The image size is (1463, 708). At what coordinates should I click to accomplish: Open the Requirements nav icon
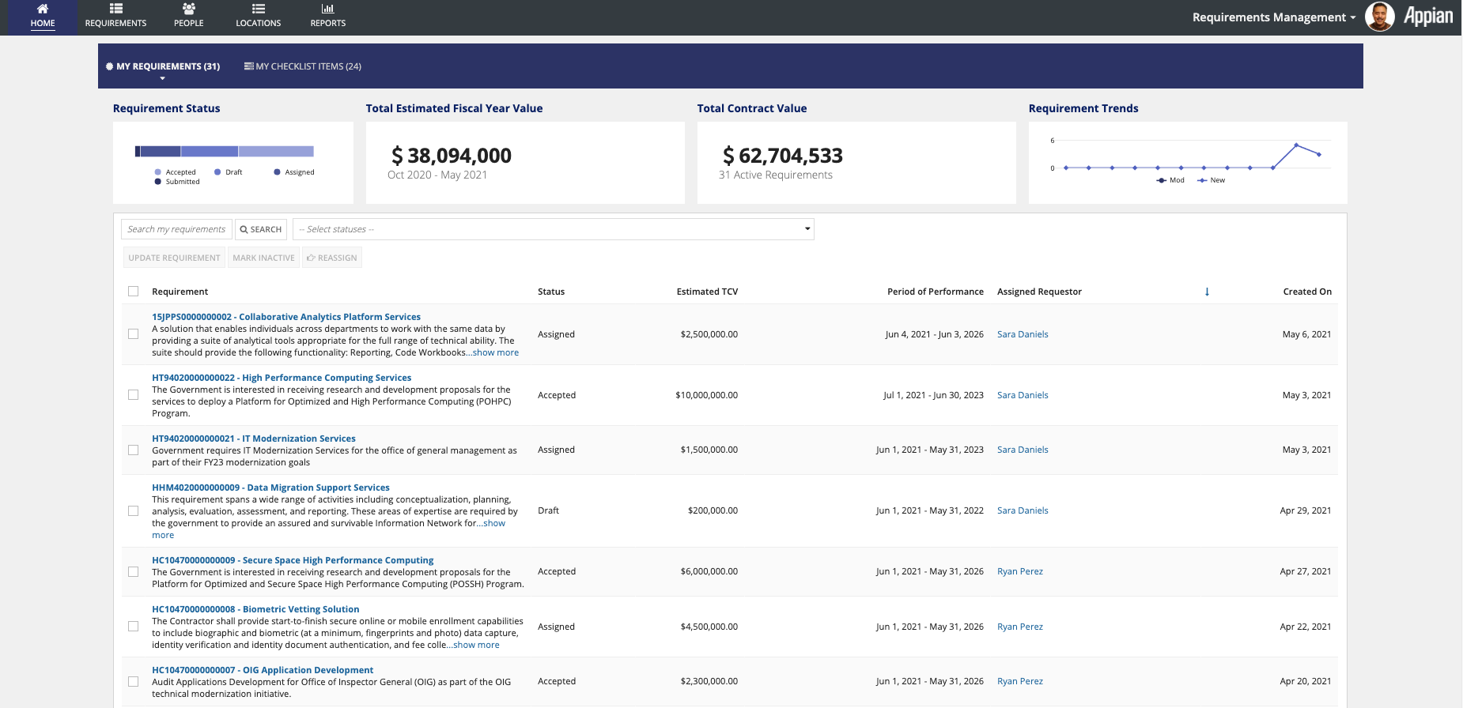(x=115, y=9)
